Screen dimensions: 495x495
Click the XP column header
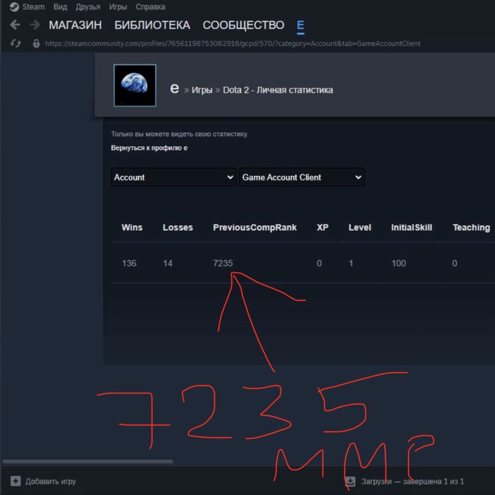click(x=322, y=227)
